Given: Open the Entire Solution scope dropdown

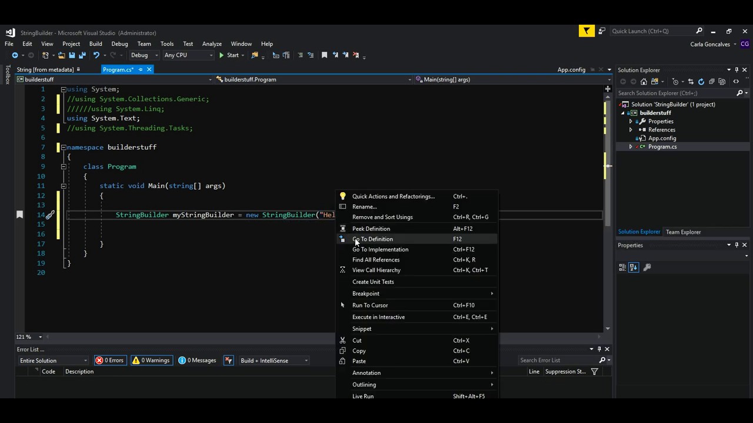Looking at the screenshot, I should (x=53, y=360).
